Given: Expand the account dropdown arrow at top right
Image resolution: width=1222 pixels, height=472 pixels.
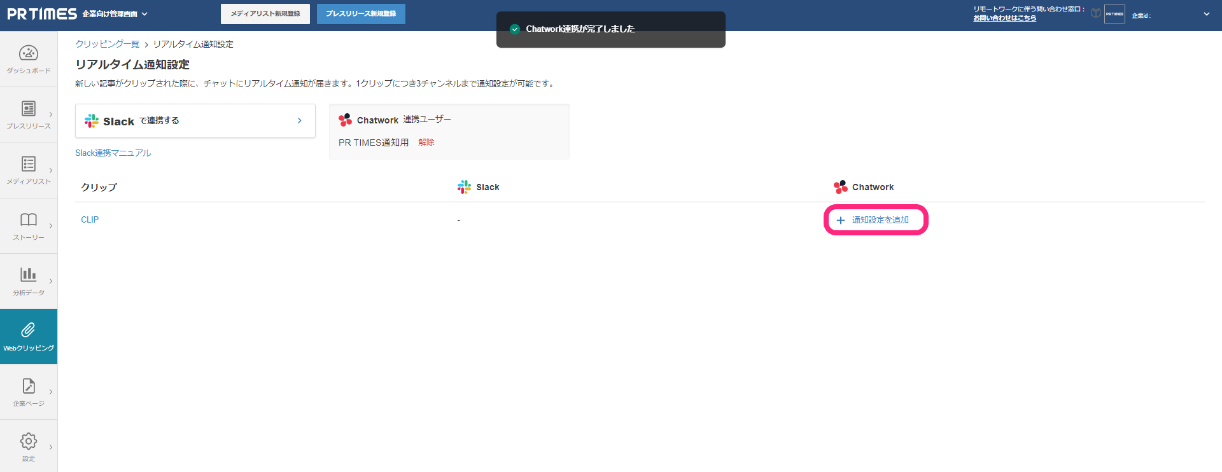Looking at the screenshot, I should click(1207, 14).
